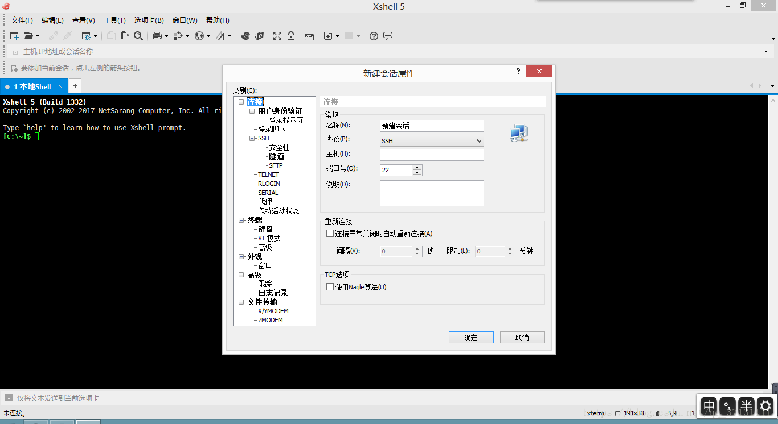Click the Help question mark toolbar icon
The width and height of the screenshot is (778, 424).
coord(374,36)
